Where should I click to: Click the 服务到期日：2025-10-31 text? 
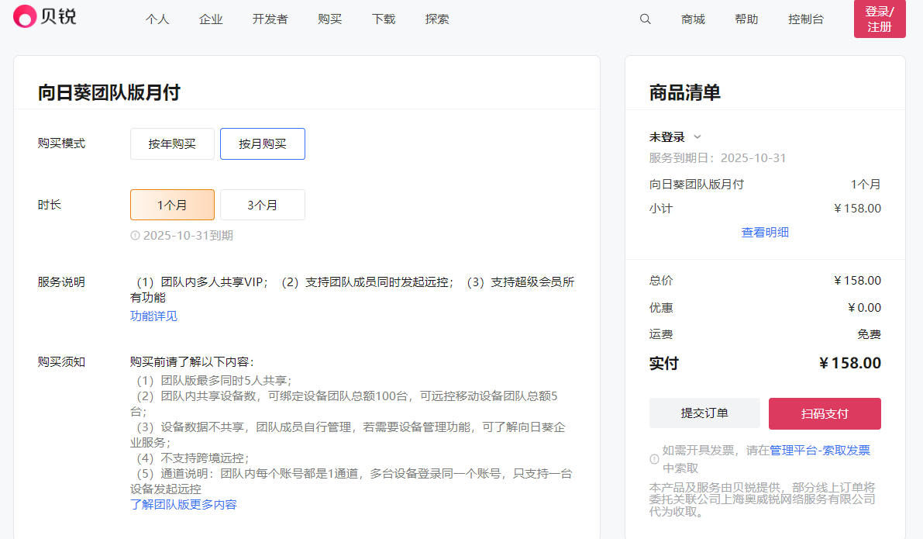coord(718,158)
